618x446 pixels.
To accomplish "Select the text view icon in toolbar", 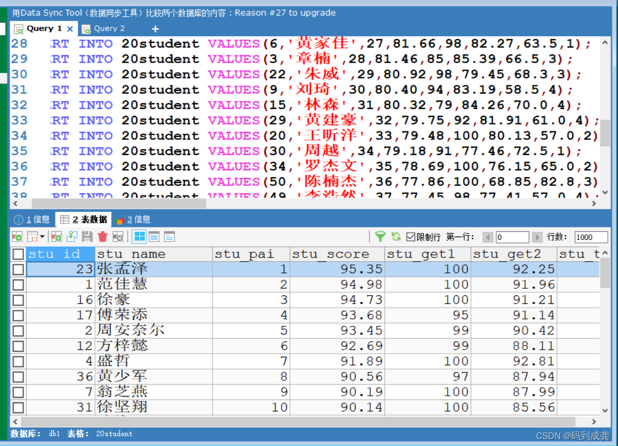I will pos(170,237).
